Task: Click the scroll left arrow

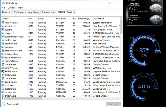Action: click(x=2, y=98)
